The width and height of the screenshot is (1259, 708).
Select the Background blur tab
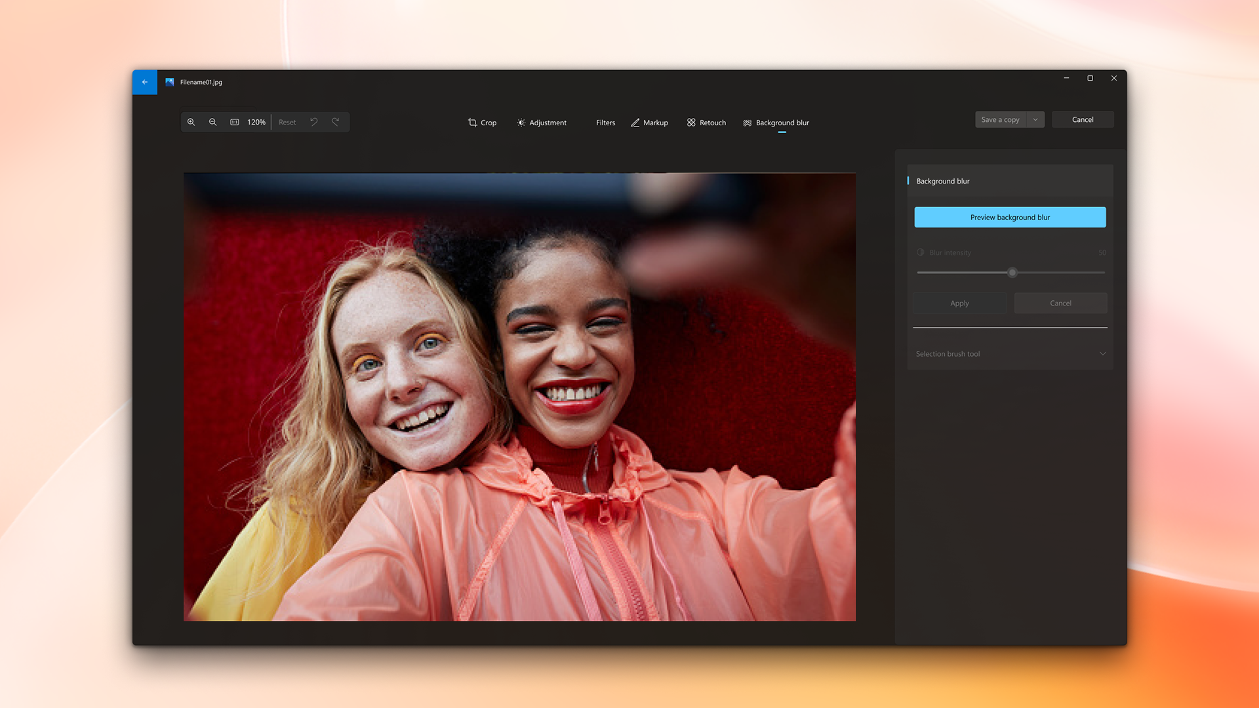[776, 123]
